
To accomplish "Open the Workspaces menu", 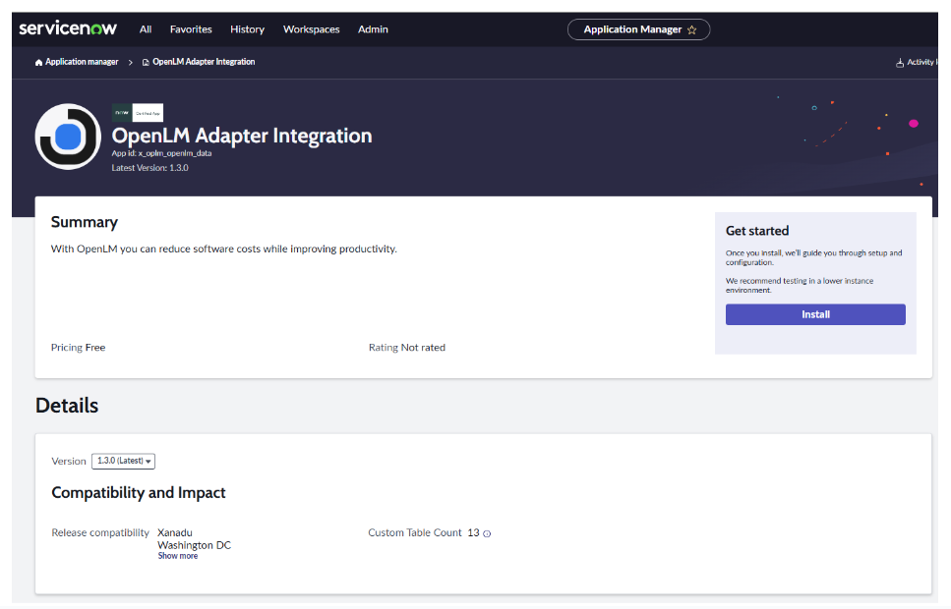I will [311, 29].
